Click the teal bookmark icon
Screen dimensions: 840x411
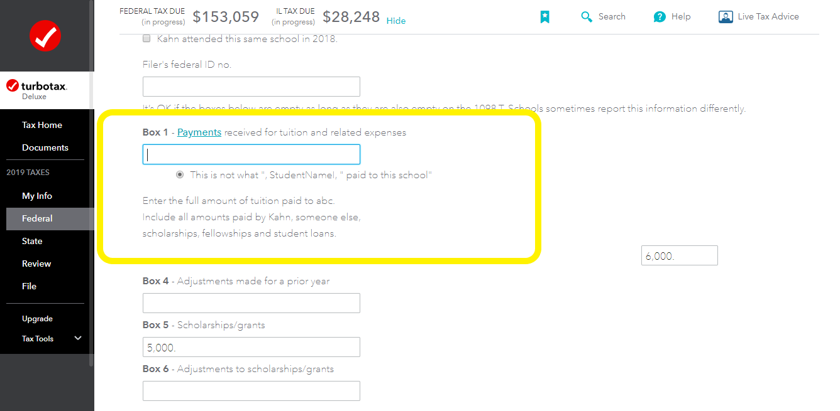click(544, 17)
